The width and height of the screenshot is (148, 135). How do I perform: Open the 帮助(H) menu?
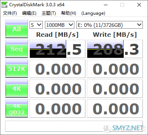(68, 13)
